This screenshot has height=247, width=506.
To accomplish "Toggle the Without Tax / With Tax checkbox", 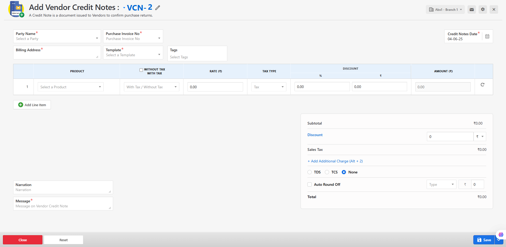I will (x=141, y=70).
